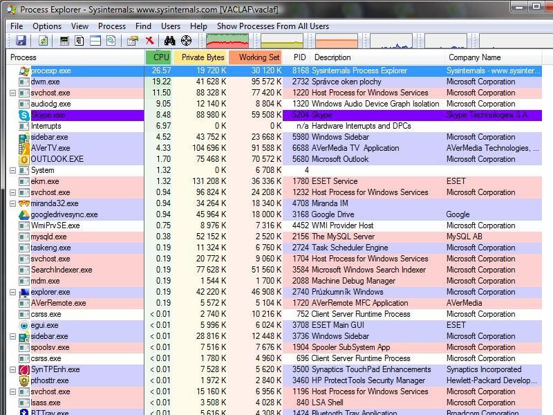Screen dimensions: 553x415
Task: Click the crosshair Find Window's Process icon
Action: tap(186, 41)
